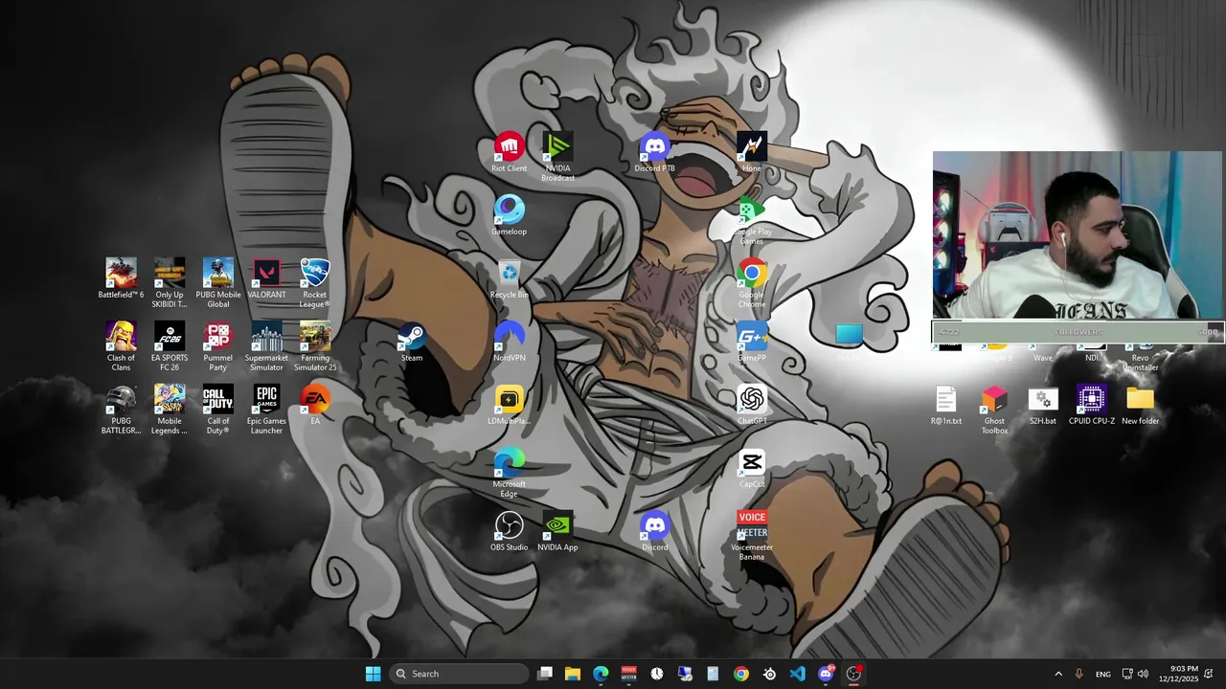
Task: Select the OBS Studio desktop icon
Action: tap(509, 532)
